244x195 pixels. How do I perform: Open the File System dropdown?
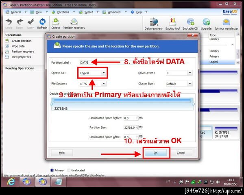(104, 84)
